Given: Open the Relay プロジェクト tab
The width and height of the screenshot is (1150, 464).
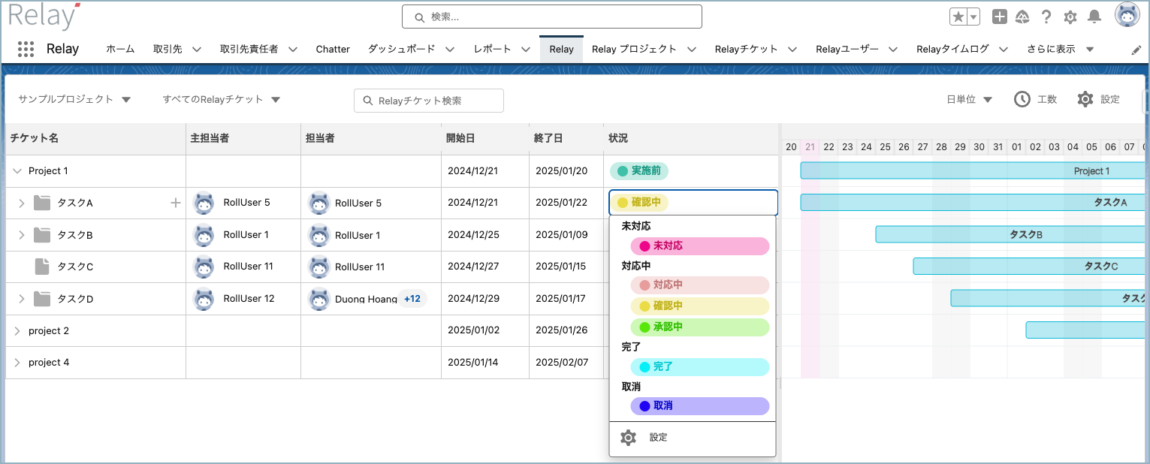Looking at the screenshot, I should pos(634,50).
